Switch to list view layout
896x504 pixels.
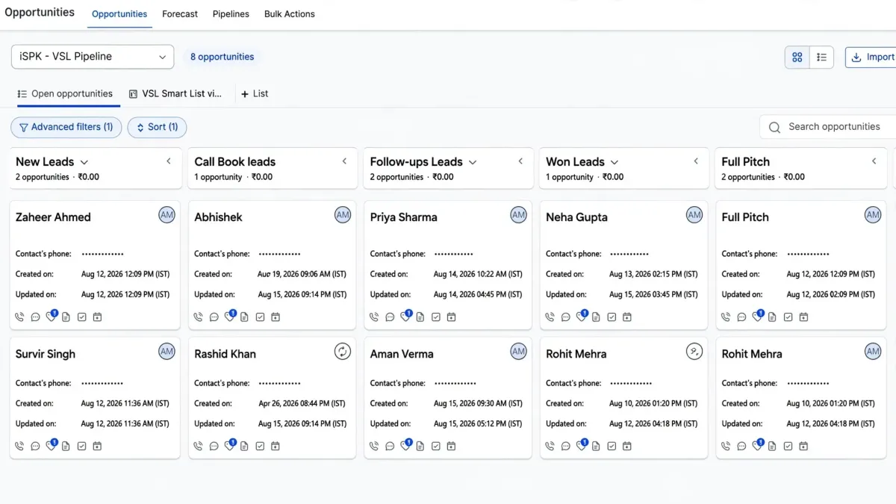coord(821,57)
